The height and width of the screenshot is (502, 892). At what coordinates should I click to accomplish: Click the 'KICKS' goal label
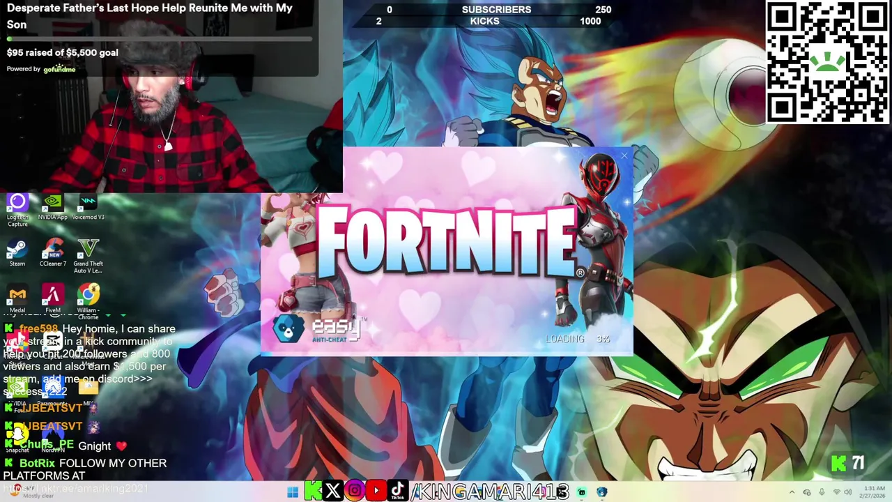click(484, 21)
